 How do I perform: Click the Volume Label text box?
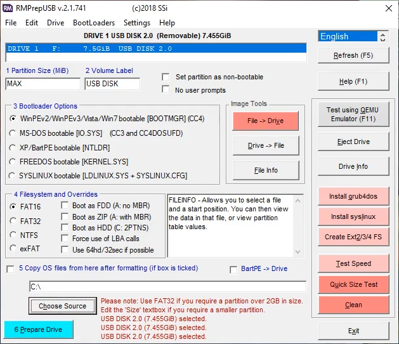(x=112, y=84)
